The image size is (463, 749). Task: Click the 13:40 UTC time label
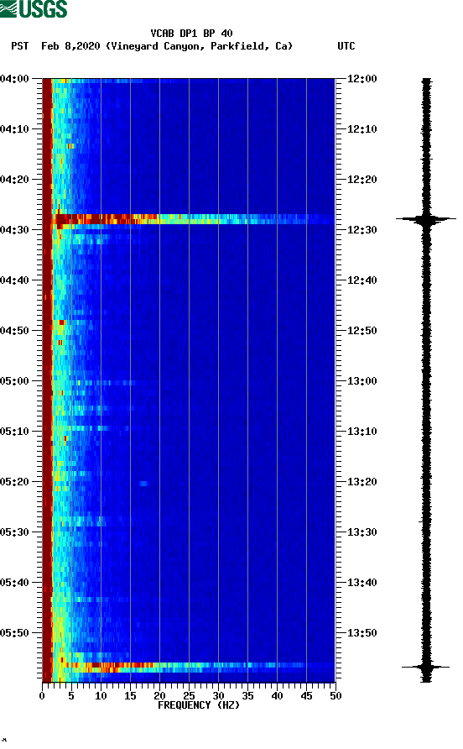(362, 582)
